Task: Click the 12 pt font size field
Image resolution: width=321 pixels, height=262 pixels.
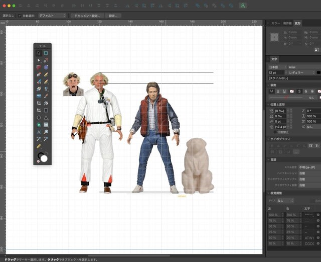Action: (x=276, y=73)
